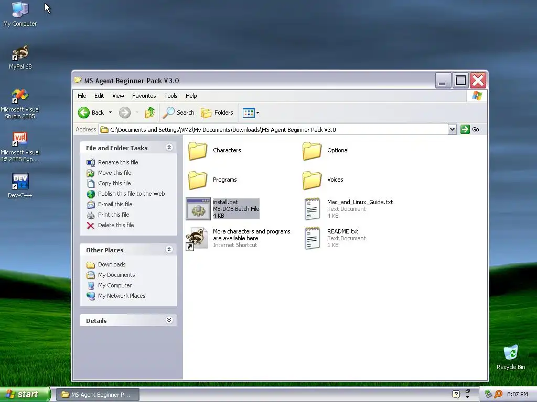Image resolution: width=537 pixels, height=402 pixels.
Task: Click the MS Agent Beginner Pack taskbar button
Action: click(97, 395)
